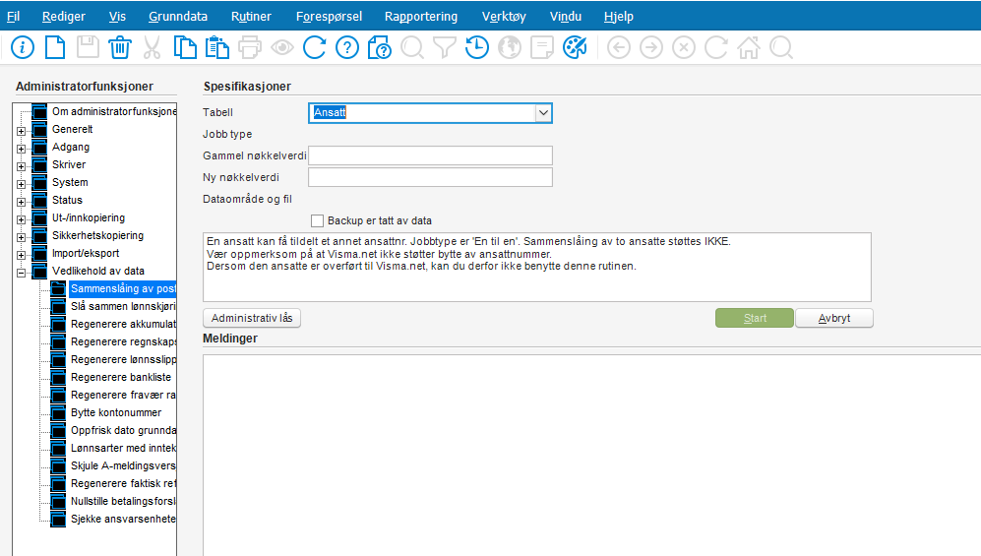
Task: Click the Cut scissors icon
Action: tap(153, 47)
